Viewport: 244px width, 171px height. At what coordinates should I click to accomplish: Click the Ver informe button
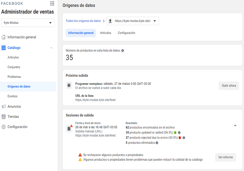pos(226,157)
